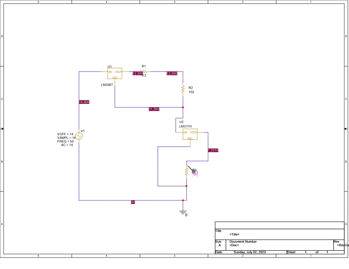Select the U2 LM317H regulator block

pyautogui.click(x=190, y=134)
